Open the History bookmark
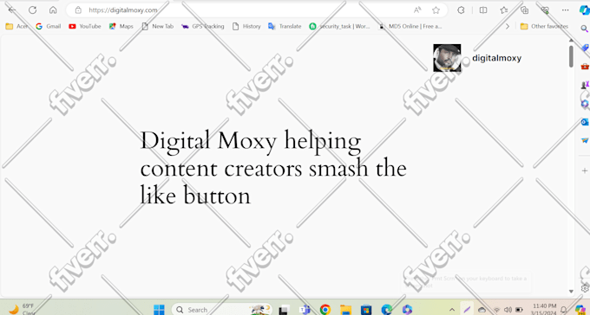Screen dimensions: 590x315 (246, 26)
